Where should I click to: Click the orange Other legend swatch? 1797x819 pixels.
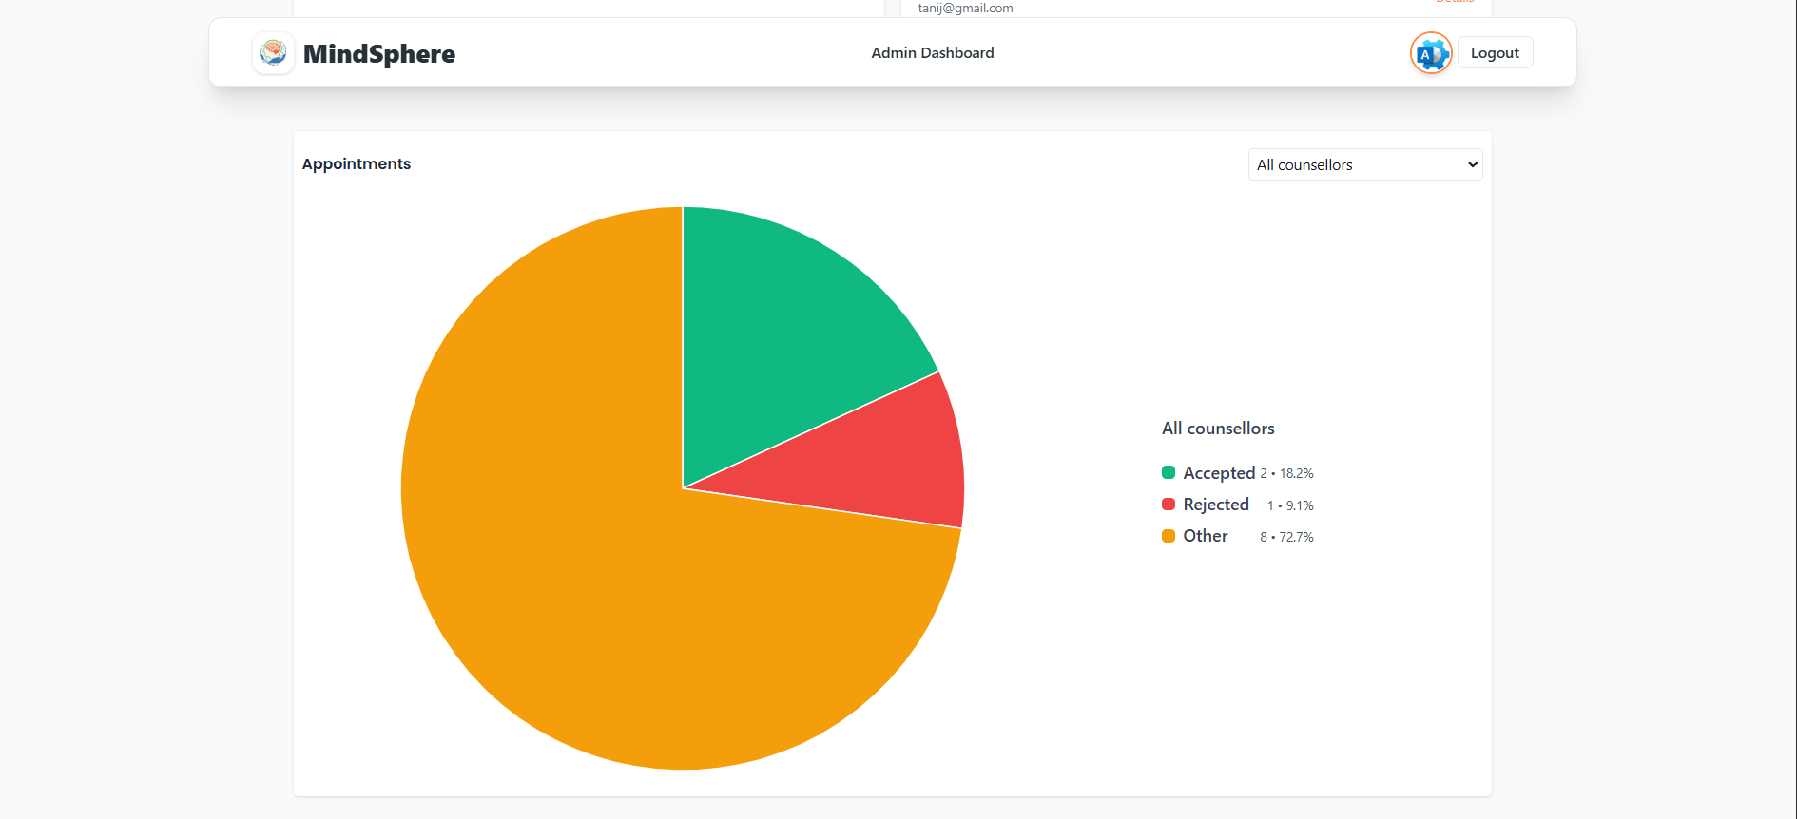point(1169,536)
